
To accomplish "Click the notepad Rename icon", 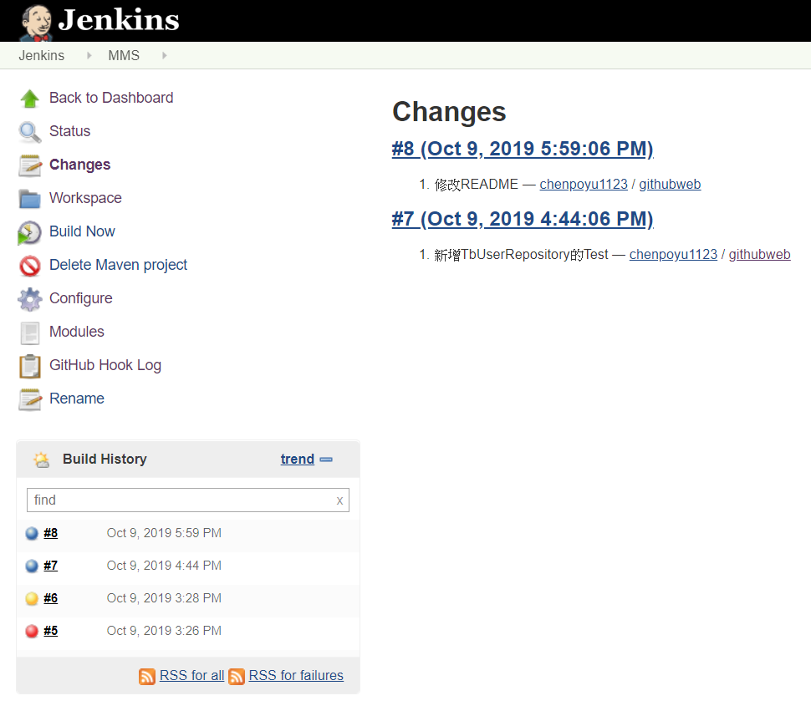I will (29, 399).
